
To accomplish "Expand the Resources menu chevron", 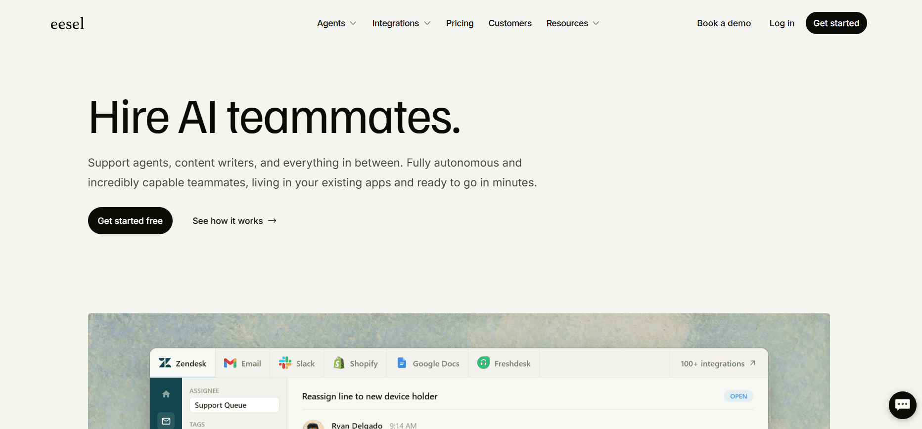I will (x=596, y=23).
